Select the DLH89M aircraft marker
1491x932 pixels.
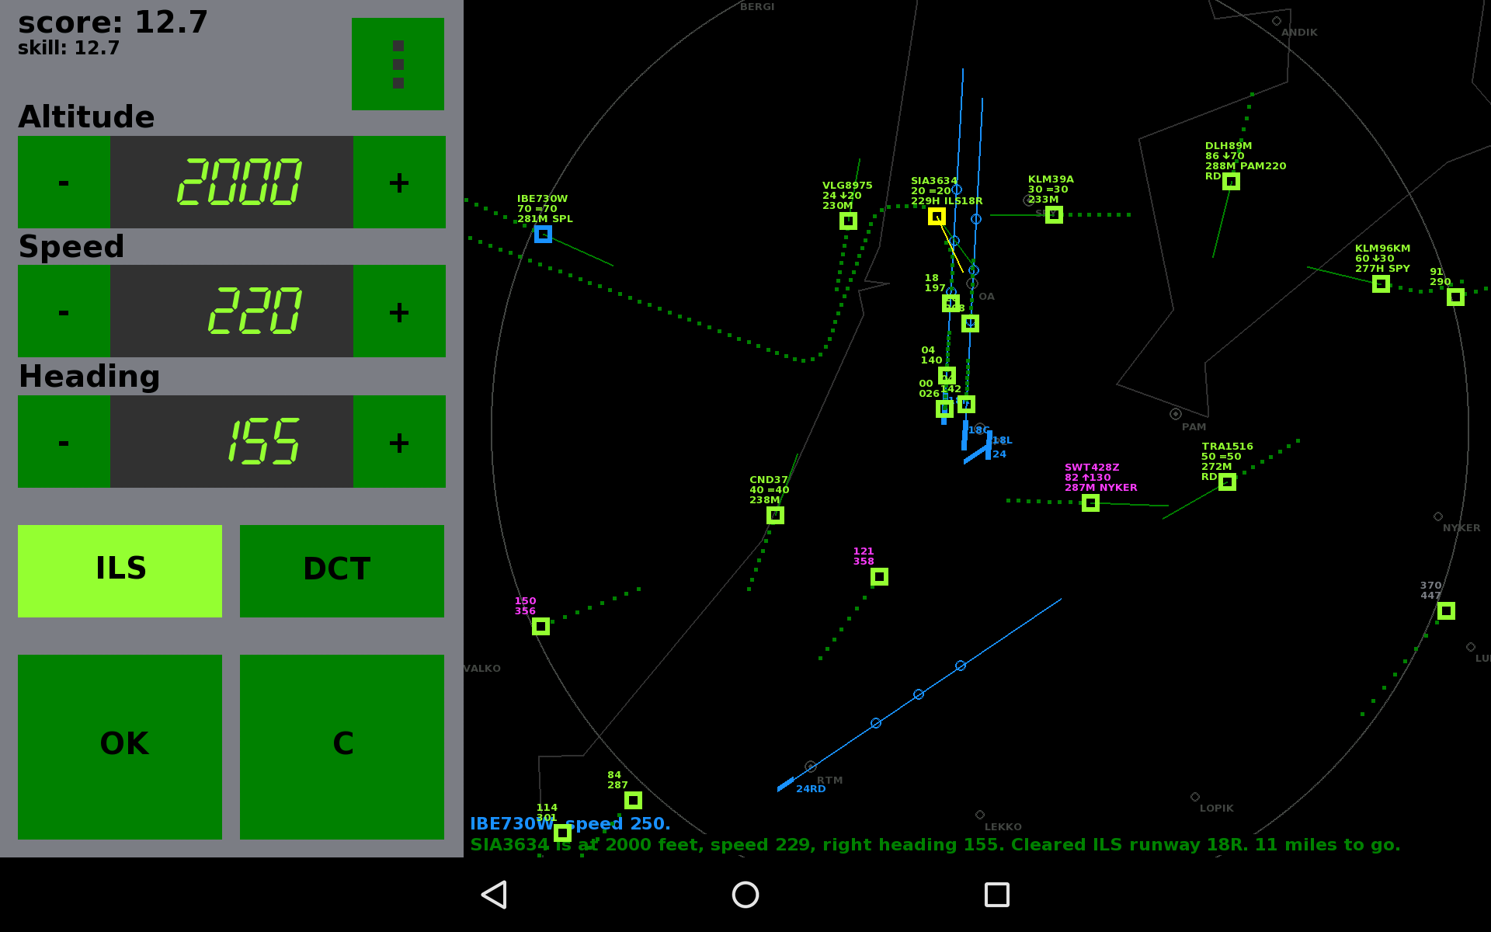1231,181
